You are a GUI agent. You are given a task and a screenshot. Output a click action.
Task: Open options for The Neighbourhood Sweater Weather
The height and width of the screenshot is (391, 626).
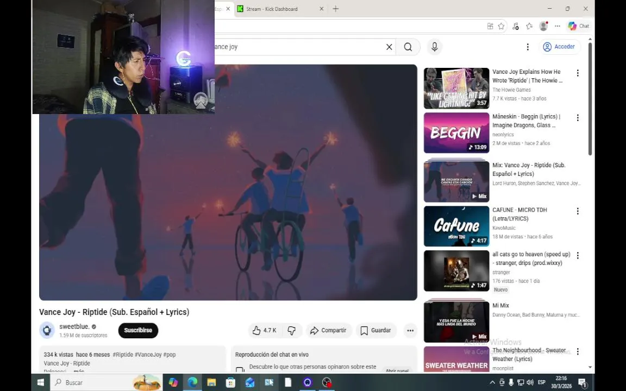577,351
